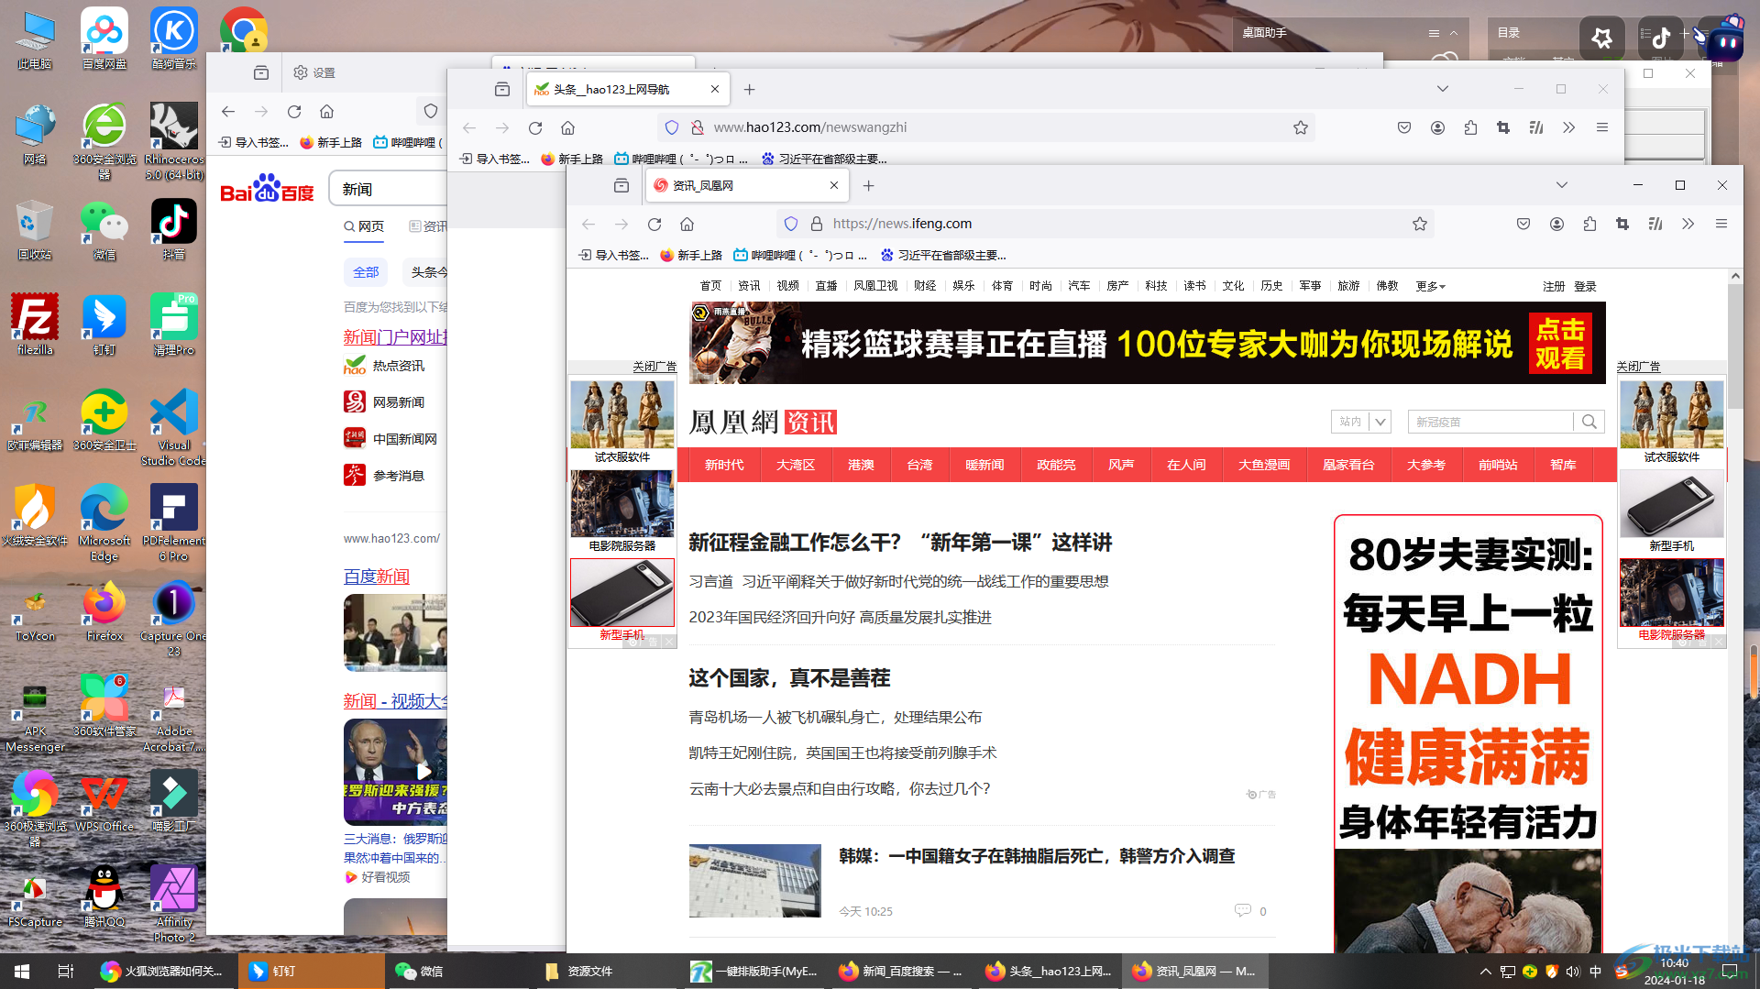Screen dimensions: 1760x989
Task: Click 注册 link on ifeng page
Action: (x=1554, y=287)
